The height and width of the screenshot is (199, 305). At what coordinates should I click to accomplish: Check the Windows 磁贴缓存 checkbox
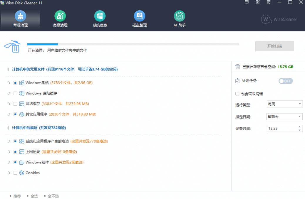tap(15, 93)
